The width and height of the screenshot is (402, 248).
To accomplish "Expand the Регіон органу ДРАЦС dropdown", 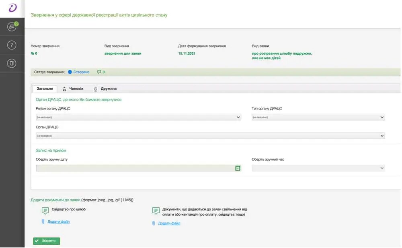I will [138, 117].
